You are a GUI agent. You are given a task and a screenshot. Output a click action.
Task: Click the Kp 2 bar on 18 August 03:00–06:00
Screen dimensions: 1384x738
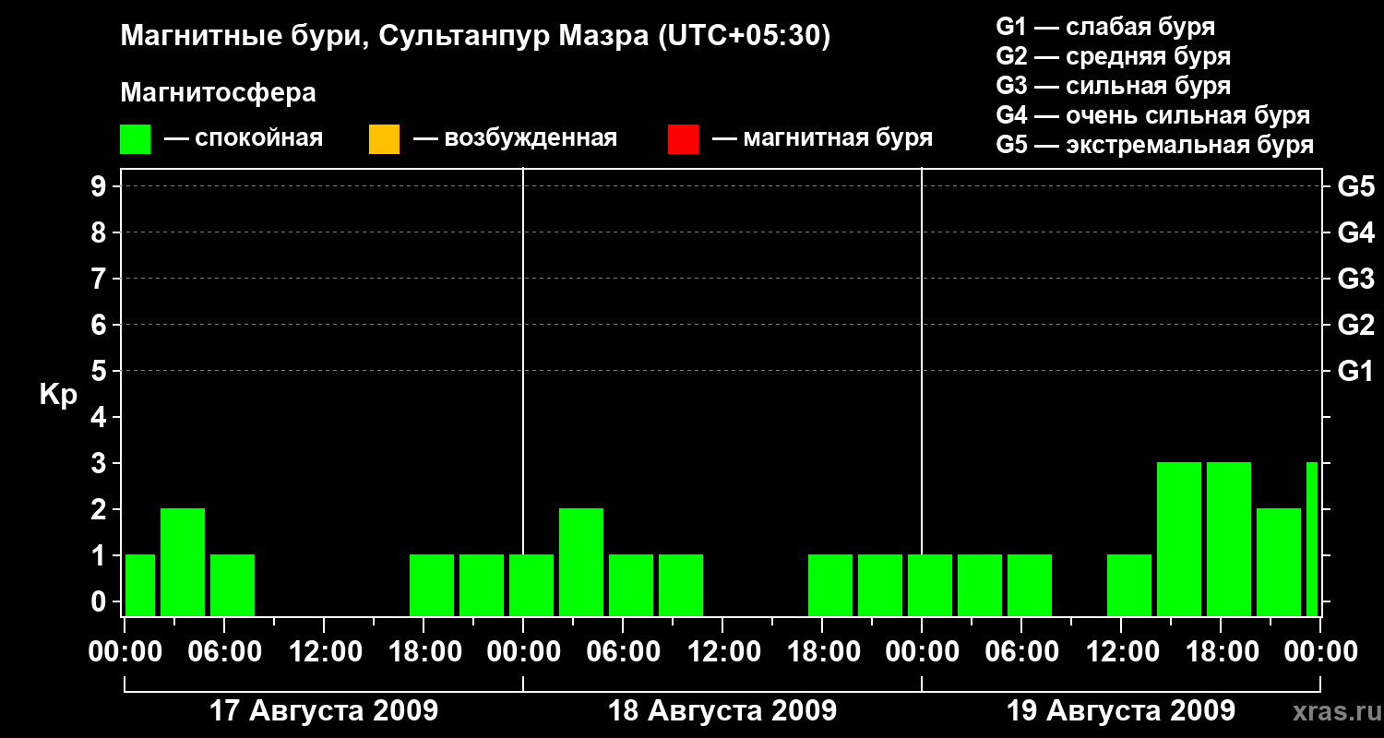tap(581, 562)
